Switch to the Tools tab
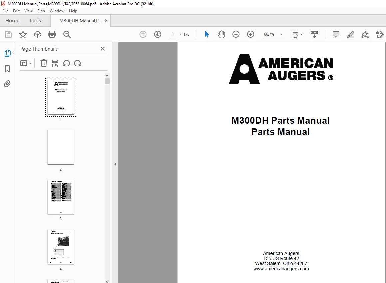 pos(35,20)
